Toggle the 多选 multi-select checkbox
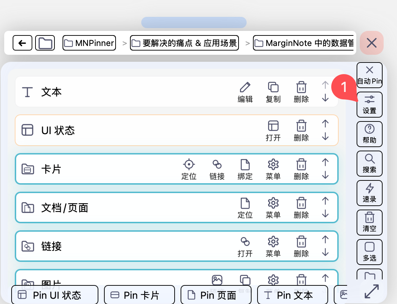 369,252
